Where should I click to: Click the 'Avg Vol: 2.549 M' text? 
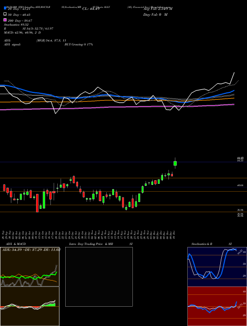coord(158,9)
